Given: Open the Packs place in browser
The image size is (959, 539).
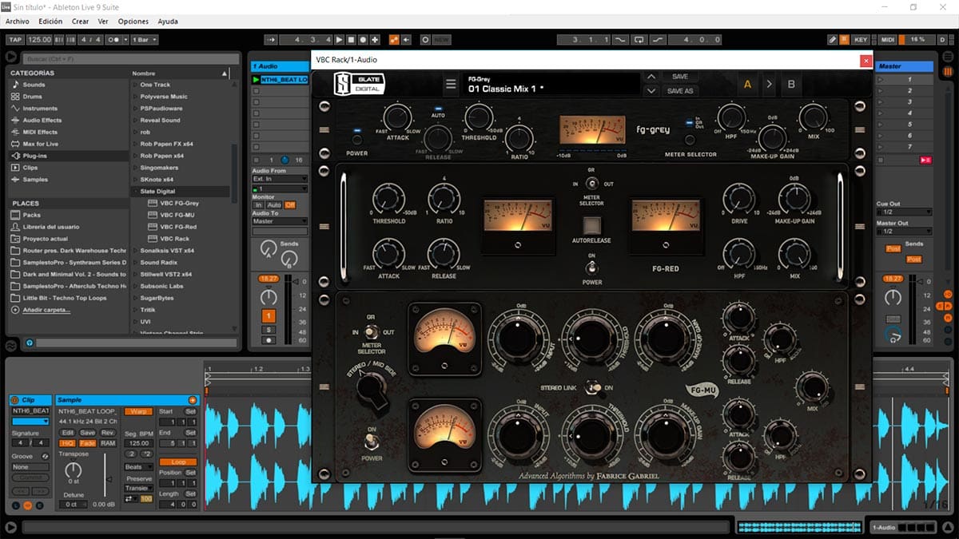Looking at the screenshot, I should pos(31,215).
